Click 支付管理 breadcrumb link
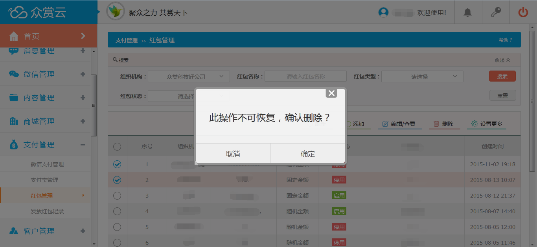The width and height of the screenshot is (537, 247). click(x=127, y=40)
